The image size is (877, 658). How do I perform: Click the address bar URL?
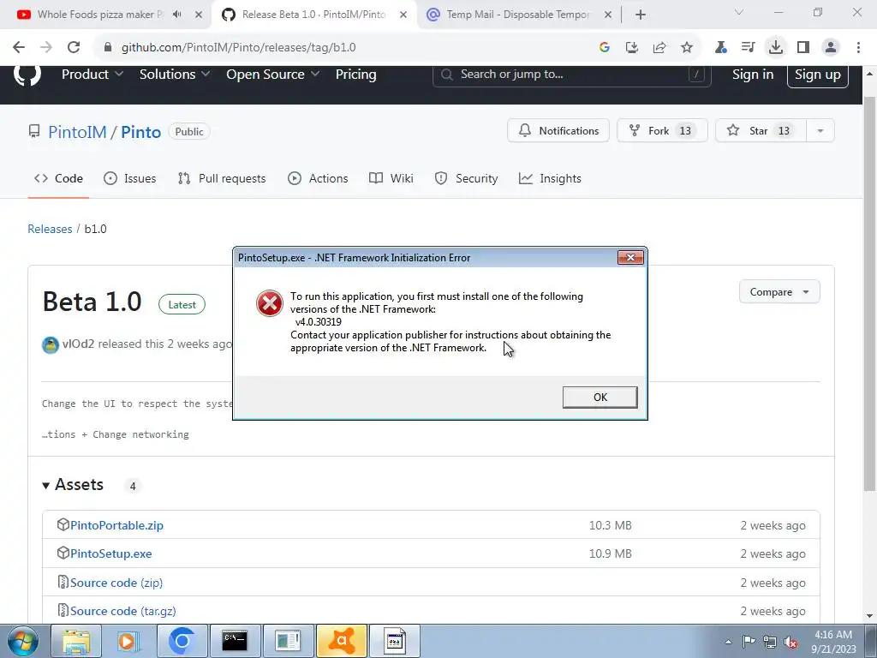click(238, 48)
